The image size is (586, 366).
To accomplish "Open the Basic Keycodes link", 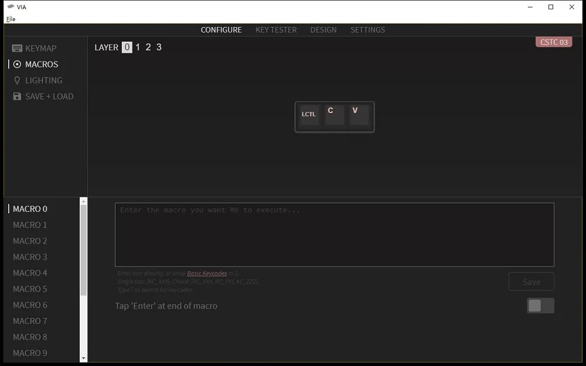I will (207, 273).
